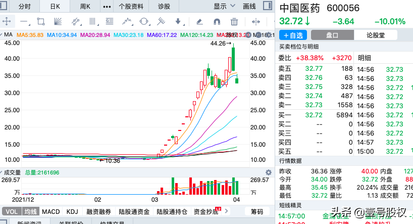The height and width of the screenshot is (224, 413).
Task: Toggle right side panel layout icon
Action: 268,6
